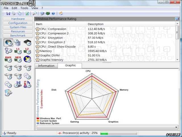Open the Resources section
This screenshot has width=182, height=137.
point(18,31)
